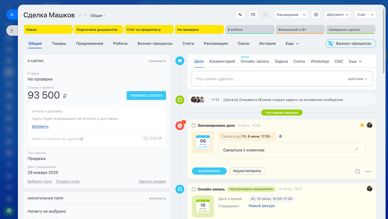Click the bell reminder icon
The height and width of the screenshot is (219, 388).
click(280, 136)
